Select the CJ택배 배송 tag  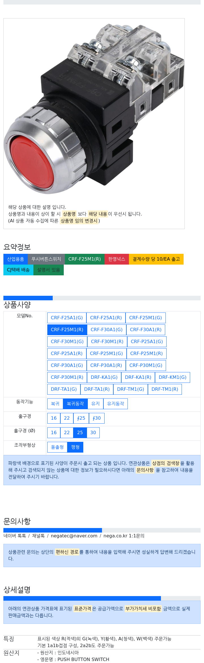(x=18, y=270)
